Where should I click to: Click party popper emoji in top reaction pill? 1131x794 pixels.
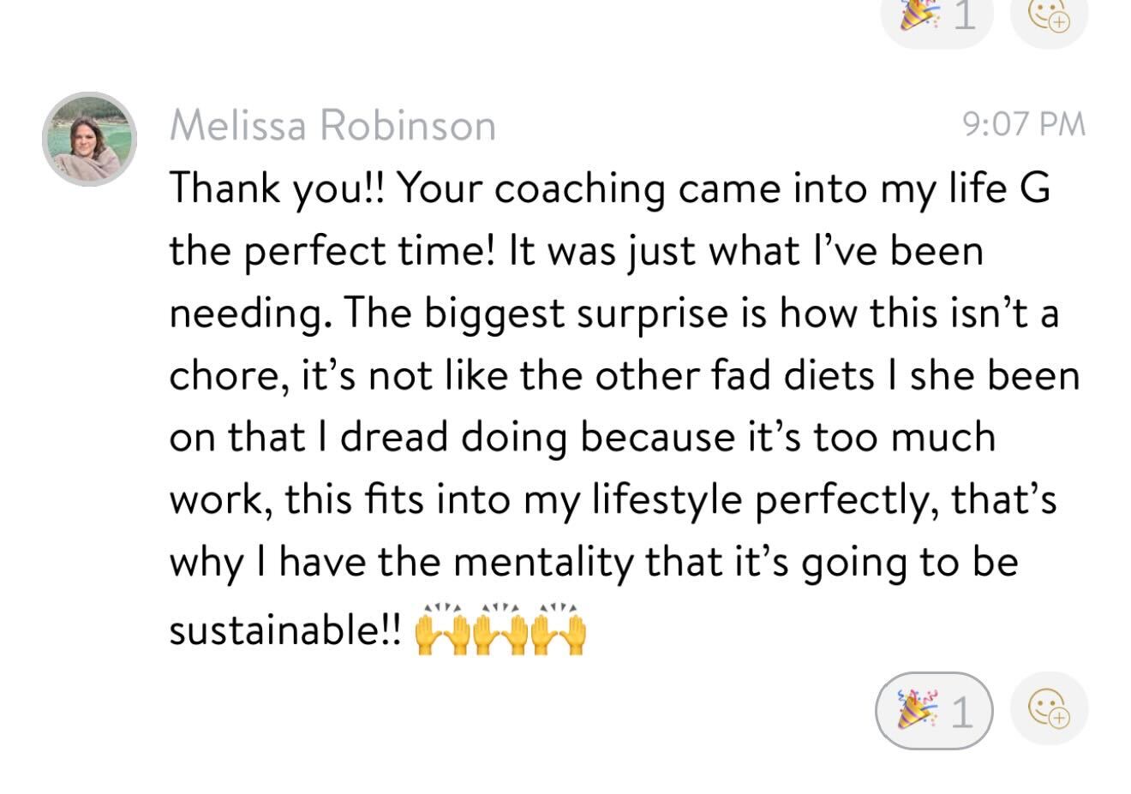(917, 15)
